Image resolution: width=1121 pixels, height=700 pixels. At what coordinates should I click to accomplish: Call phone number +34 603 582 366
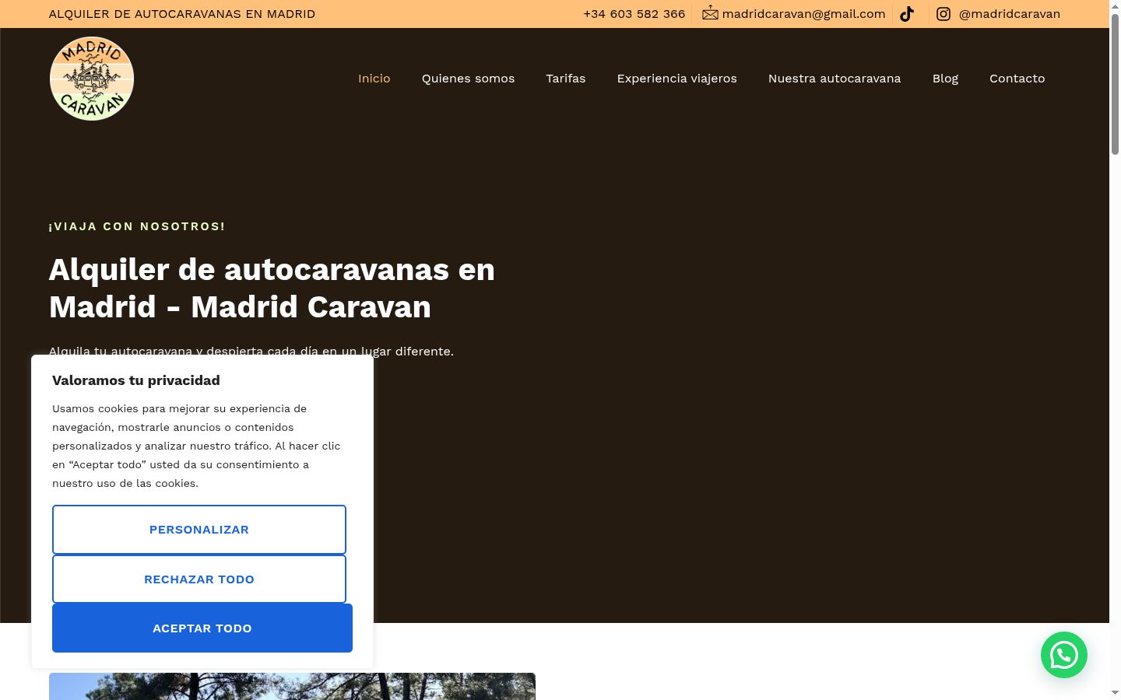pyautogui.click(x=634, y=14)
